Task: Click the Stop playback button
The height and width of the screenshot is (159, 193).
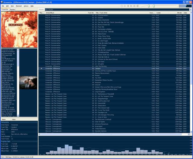Action: pyautogui.click(x=122, y=6)
